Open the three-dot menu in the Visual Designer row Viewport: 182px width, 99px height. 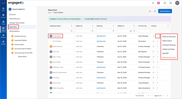pos(158,83)
